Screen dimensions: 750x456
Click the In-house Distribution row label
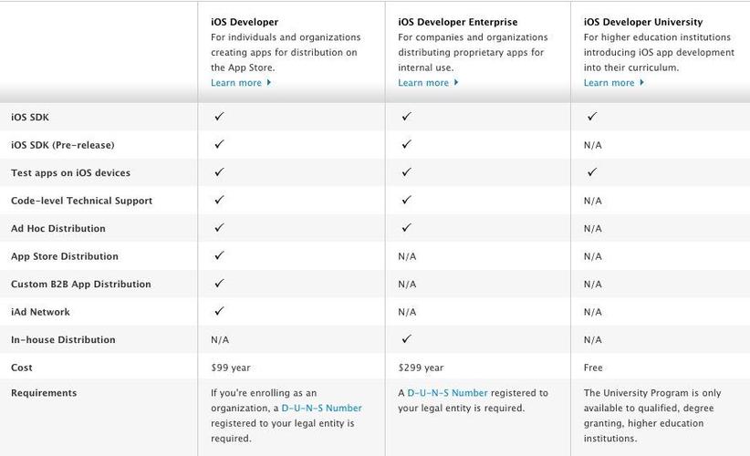coord(63,340)
